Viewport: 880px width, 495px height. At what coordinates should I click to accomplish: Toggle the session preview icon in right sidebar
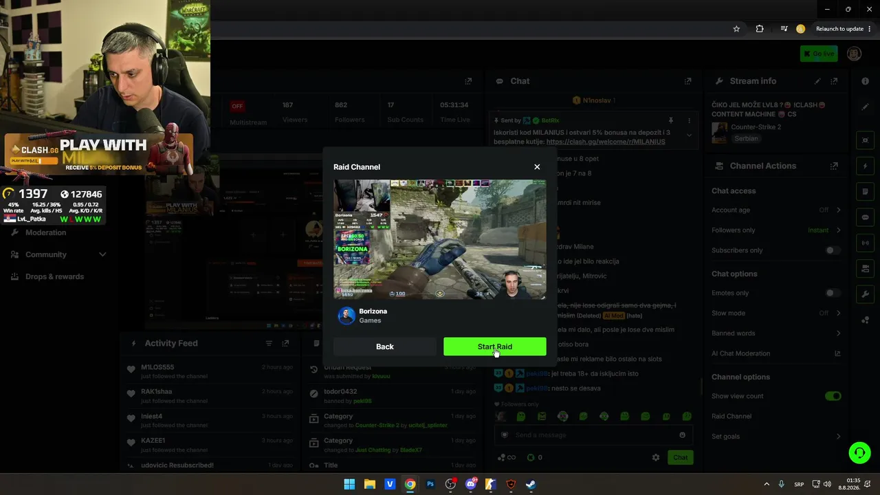[x=865, y=140]
